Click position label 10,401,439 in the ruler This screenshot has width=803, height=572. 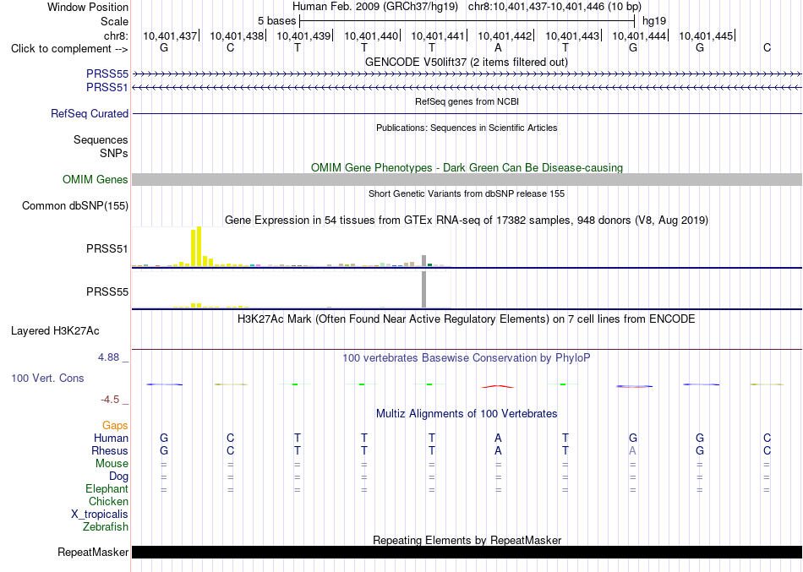pyautogui.click(x=303, y=35)
